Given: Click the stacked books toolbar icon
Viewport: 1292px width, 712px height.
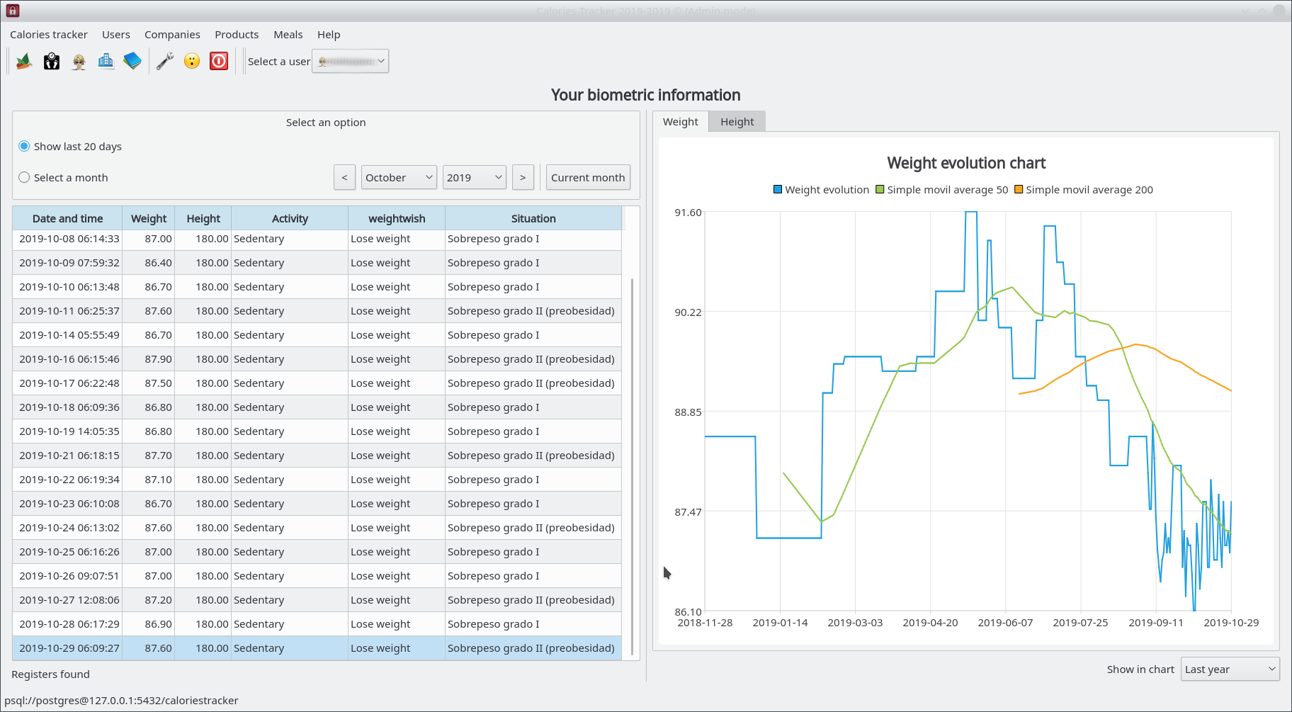Looking at the screenshot, I should pos(132,62).
